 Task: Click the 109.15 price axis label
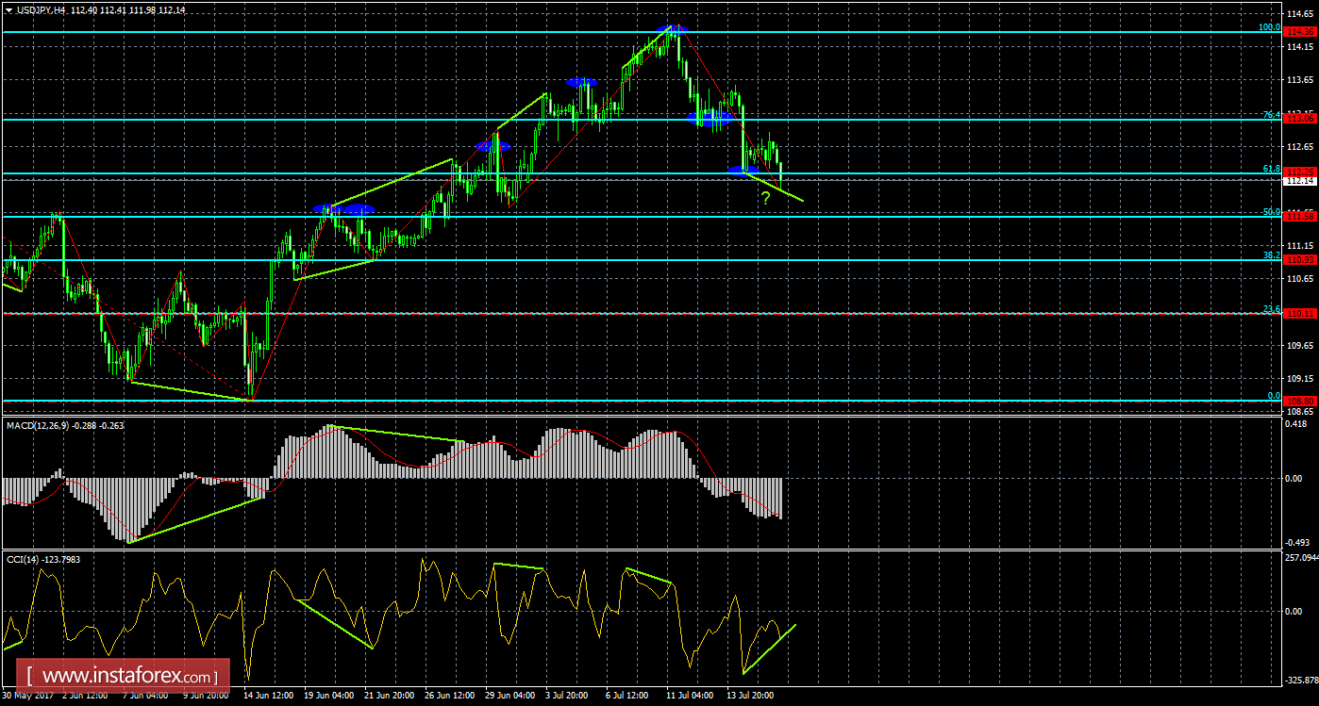tap(1300, 378)
